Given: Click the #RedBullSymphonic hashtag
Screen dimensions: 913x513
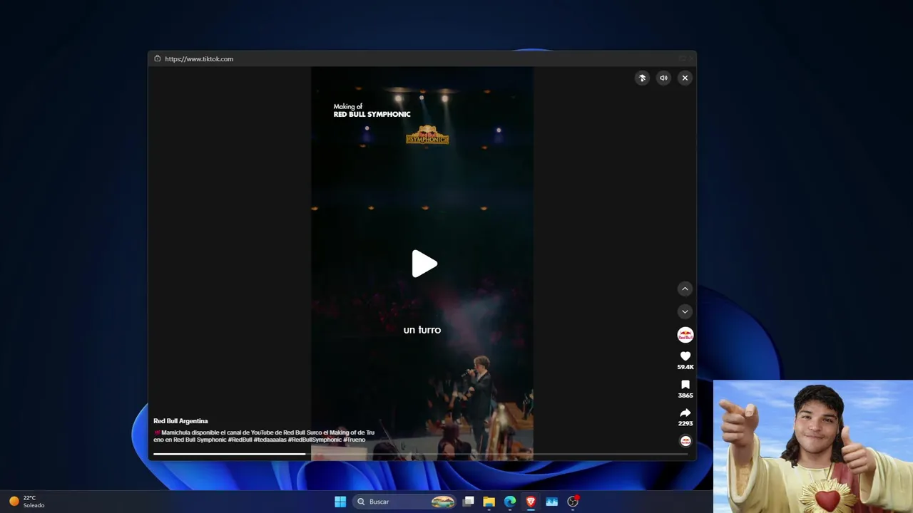Looking at the screenshot, I should tap(315, 440).
